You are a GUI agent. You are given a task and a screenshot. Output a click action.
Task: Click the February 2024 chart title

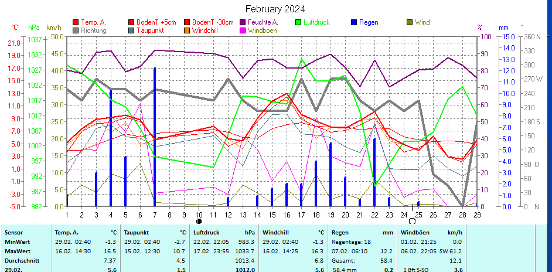coord(275,9)
